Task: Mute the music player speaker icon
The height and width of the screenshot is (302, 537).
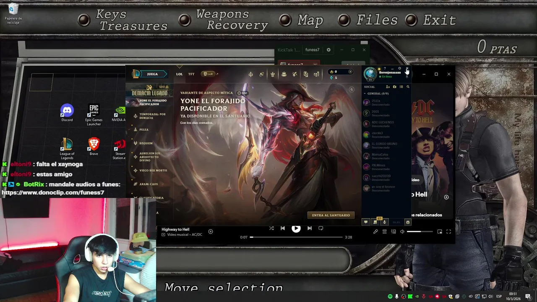Action: [402, 232]
